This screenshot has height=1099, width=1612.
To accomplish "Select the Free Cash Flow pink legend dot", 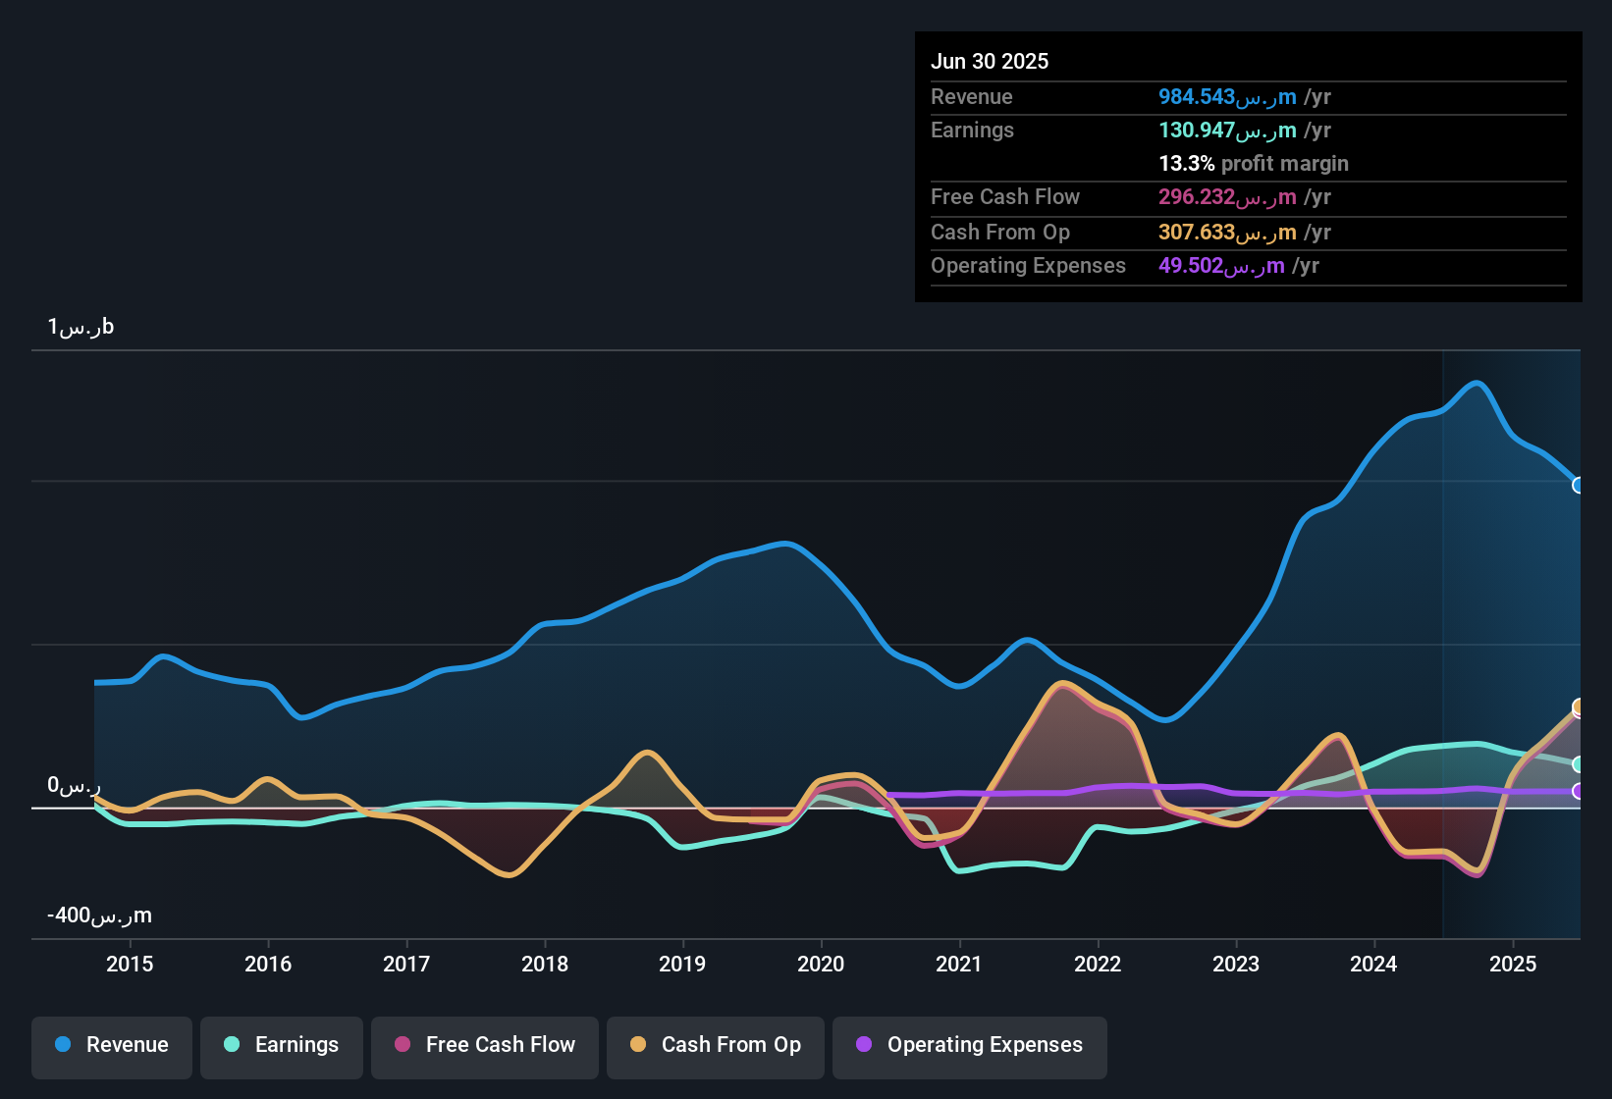I will coord(403,1045).
